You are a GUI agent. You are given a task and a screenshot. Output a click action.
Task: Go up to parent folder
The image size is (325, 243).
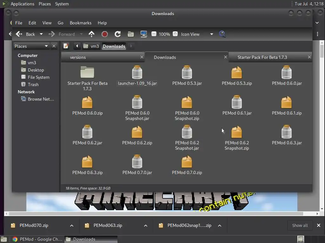pyautogui.click(x=91, y=34)
